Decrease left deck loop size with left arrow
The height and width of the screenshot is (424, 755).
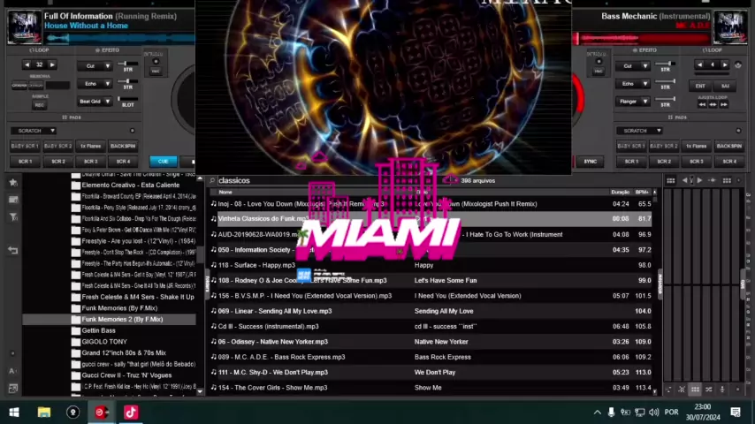(x=27, y=64)
